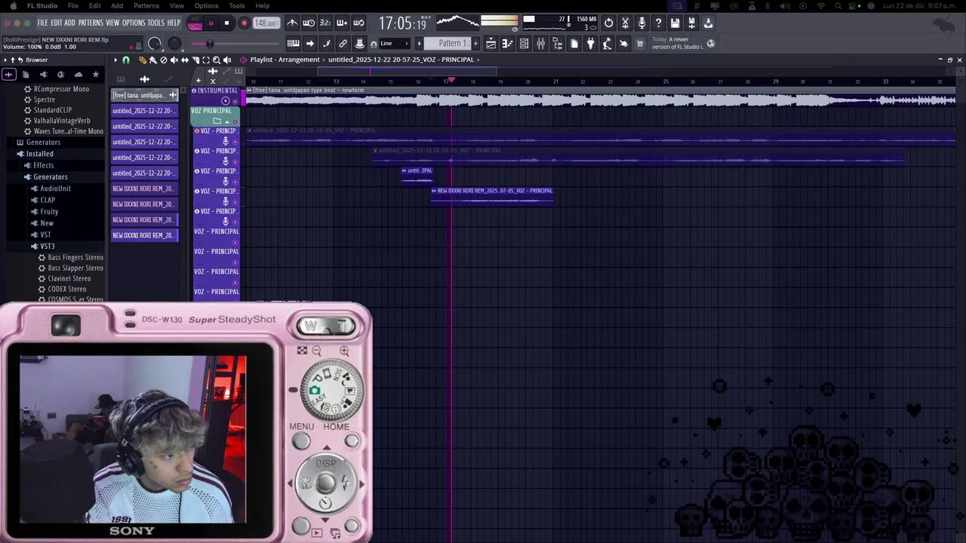Click the record button
The image size is (966, 543).
pos(244,23)
